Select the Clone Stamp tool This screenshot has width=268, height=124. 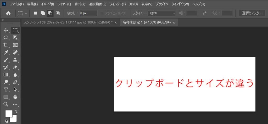click(x=15, y=60)
